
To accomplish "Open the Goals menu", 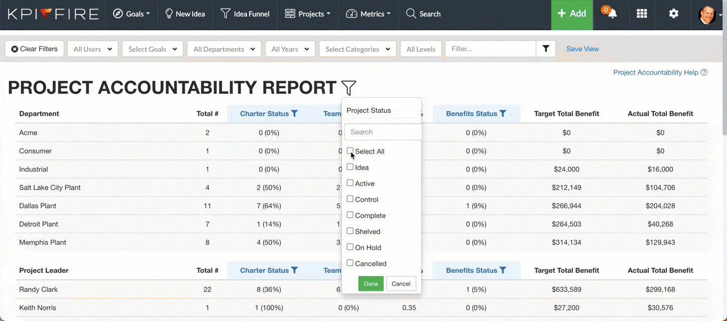I will pyautogui.click(x=132, y=14).
